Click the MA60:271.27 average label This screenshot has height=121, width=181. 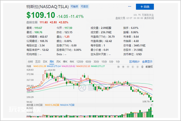(x=98, y=66)
